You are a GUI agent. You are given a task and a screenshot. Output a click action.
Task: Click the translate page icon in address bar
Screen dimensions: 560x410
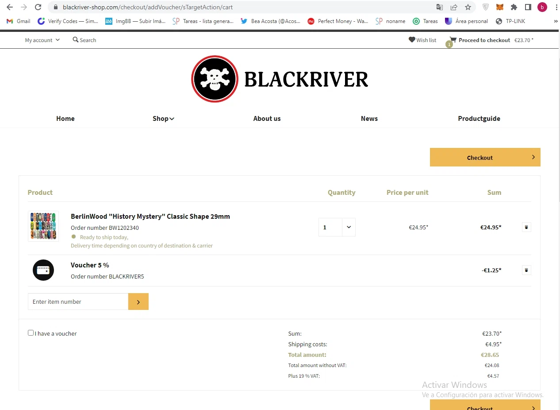click(439, 7)
